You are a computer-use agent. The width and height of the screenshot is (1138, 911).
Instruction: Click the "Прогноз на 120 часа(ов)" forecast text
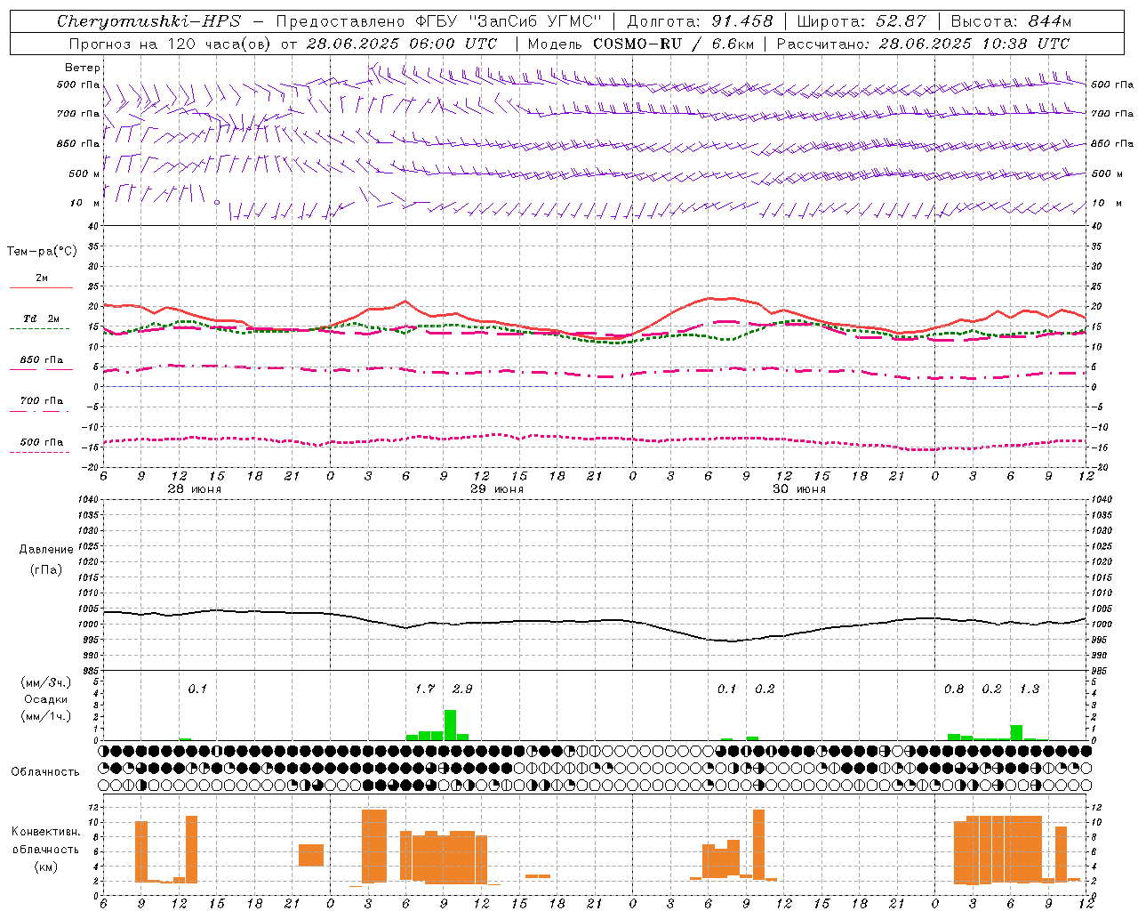click(x=171, y=44)
